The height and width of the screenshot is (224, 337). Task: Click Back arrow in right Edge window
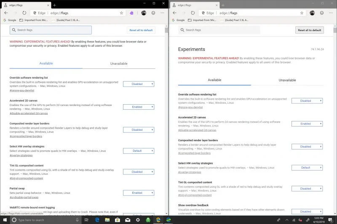[x=174, y=13]
